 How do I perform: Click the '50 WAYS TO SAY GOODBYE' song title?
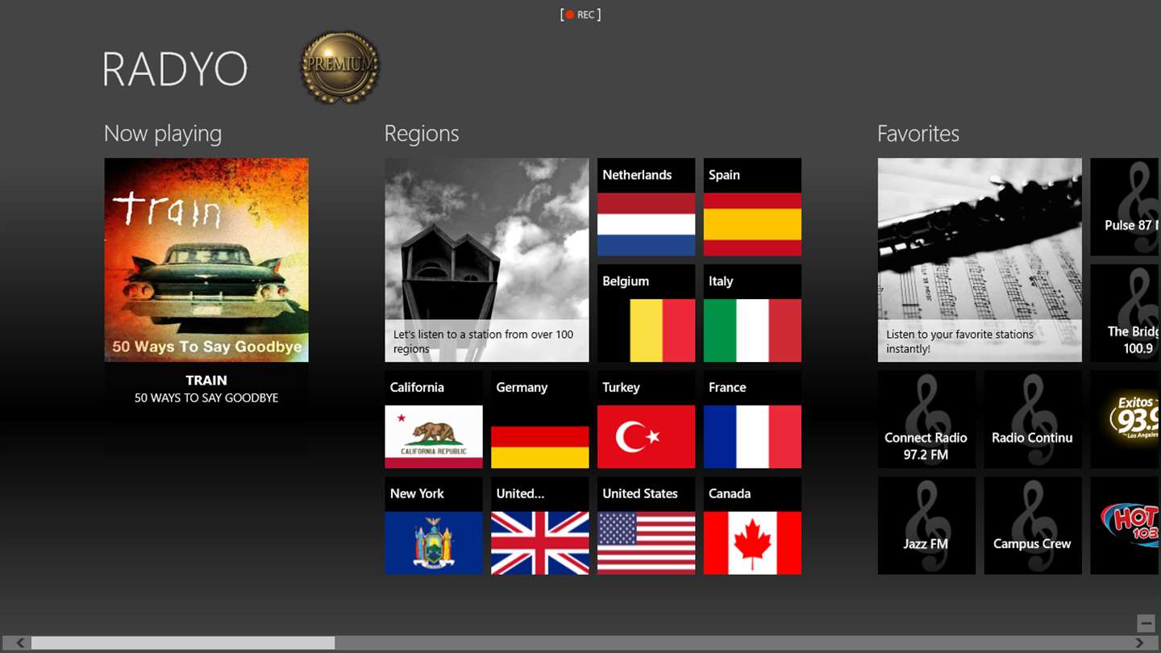206,398
